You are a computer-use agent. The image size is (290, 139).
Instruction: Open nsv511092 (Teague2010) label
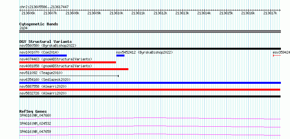(41, 73)
